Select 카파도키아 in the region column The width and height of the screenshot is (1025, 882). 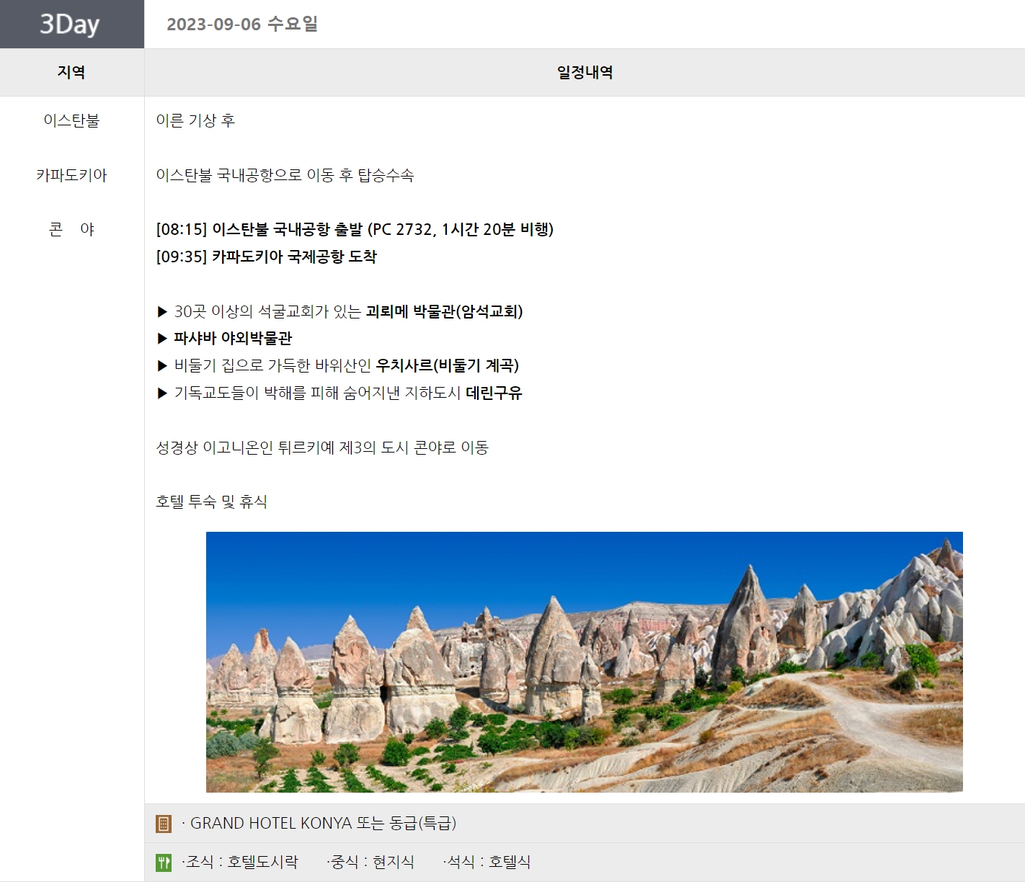tap(71, 175)
